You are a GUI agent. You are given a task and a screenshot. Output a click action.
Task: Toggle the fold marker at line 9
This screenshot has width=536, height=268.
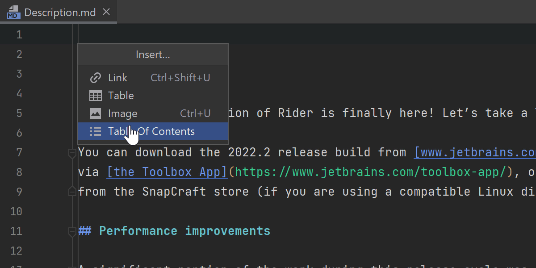(72, 191)
